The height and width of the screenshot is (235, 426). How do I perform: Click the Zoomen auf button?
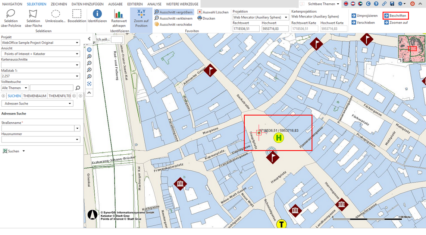tap(396, 22)
